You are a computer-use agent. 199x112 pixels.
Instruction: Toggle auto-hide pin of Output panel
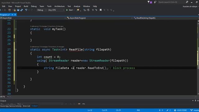[196, 100]
